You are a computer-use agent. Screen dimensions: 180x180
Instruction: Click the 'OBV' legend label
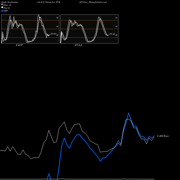[6, 11]
